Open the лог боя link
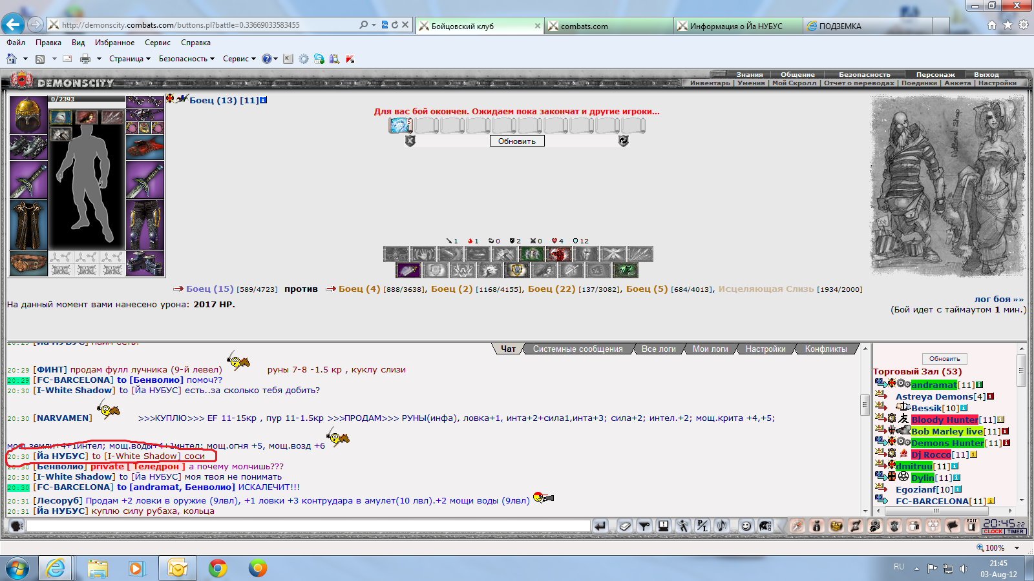 999,299
